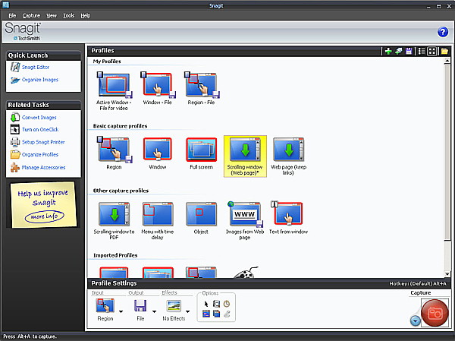Image resolution: width=455 pixels, height=341 pixels.
Task: Click the Manage Accessories puzzle icon
Action: [15, 167]
